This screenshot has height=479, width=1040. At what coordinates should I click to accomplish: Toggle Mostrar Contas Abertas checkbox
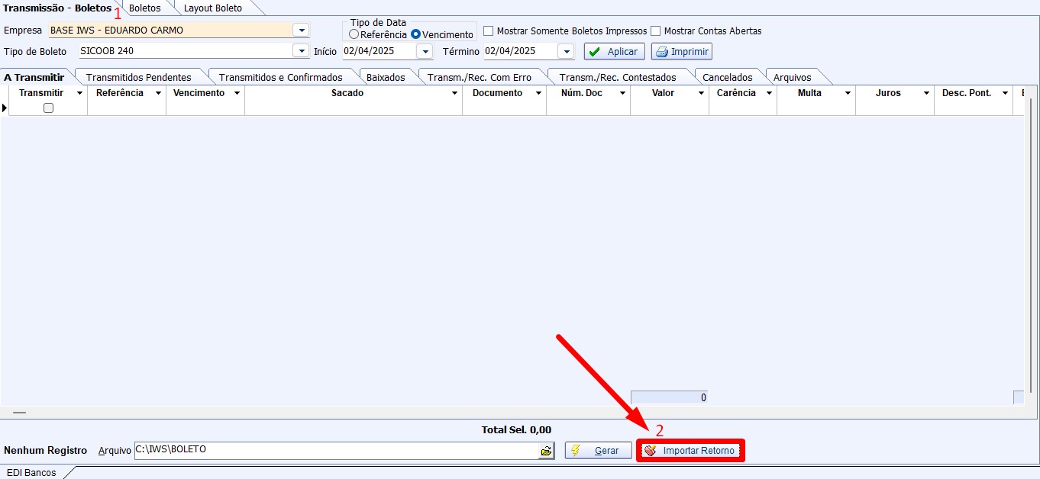656,31
